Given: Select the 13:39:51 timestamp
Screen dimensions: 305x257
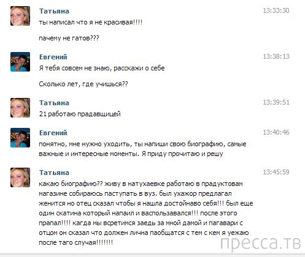Looking at the screenshot, I should coord(276,102).
